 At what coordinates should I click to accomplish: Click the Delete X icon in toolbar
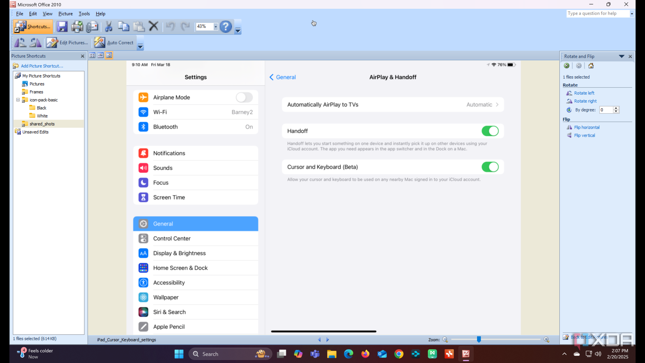[154, 27]
